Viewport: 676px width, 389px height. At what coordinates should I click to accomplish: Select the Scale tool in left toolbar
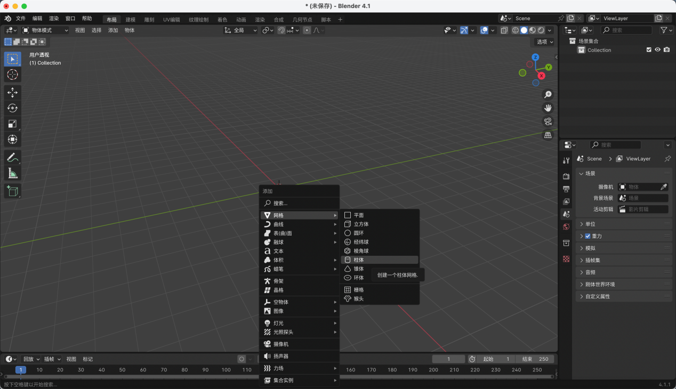(13, 124)
